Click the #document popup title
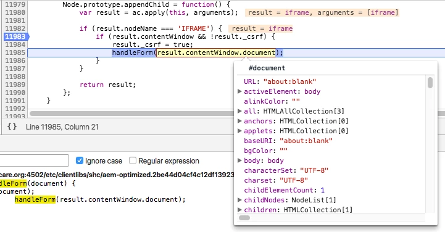 pyautogui.click(x=267, y=68)
